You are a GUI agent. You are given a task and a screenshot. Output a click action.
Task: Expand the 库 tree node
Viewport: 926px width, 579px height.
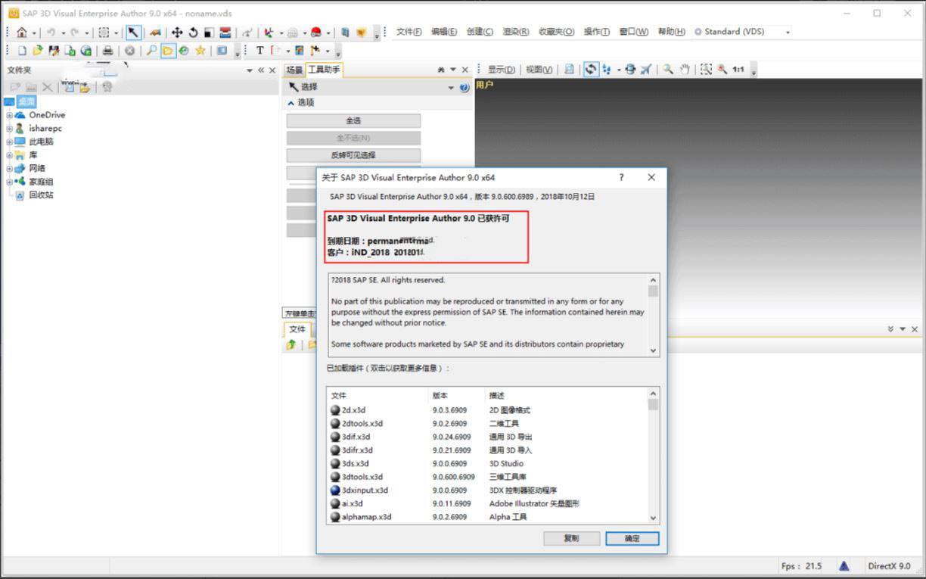click(9, 155)
